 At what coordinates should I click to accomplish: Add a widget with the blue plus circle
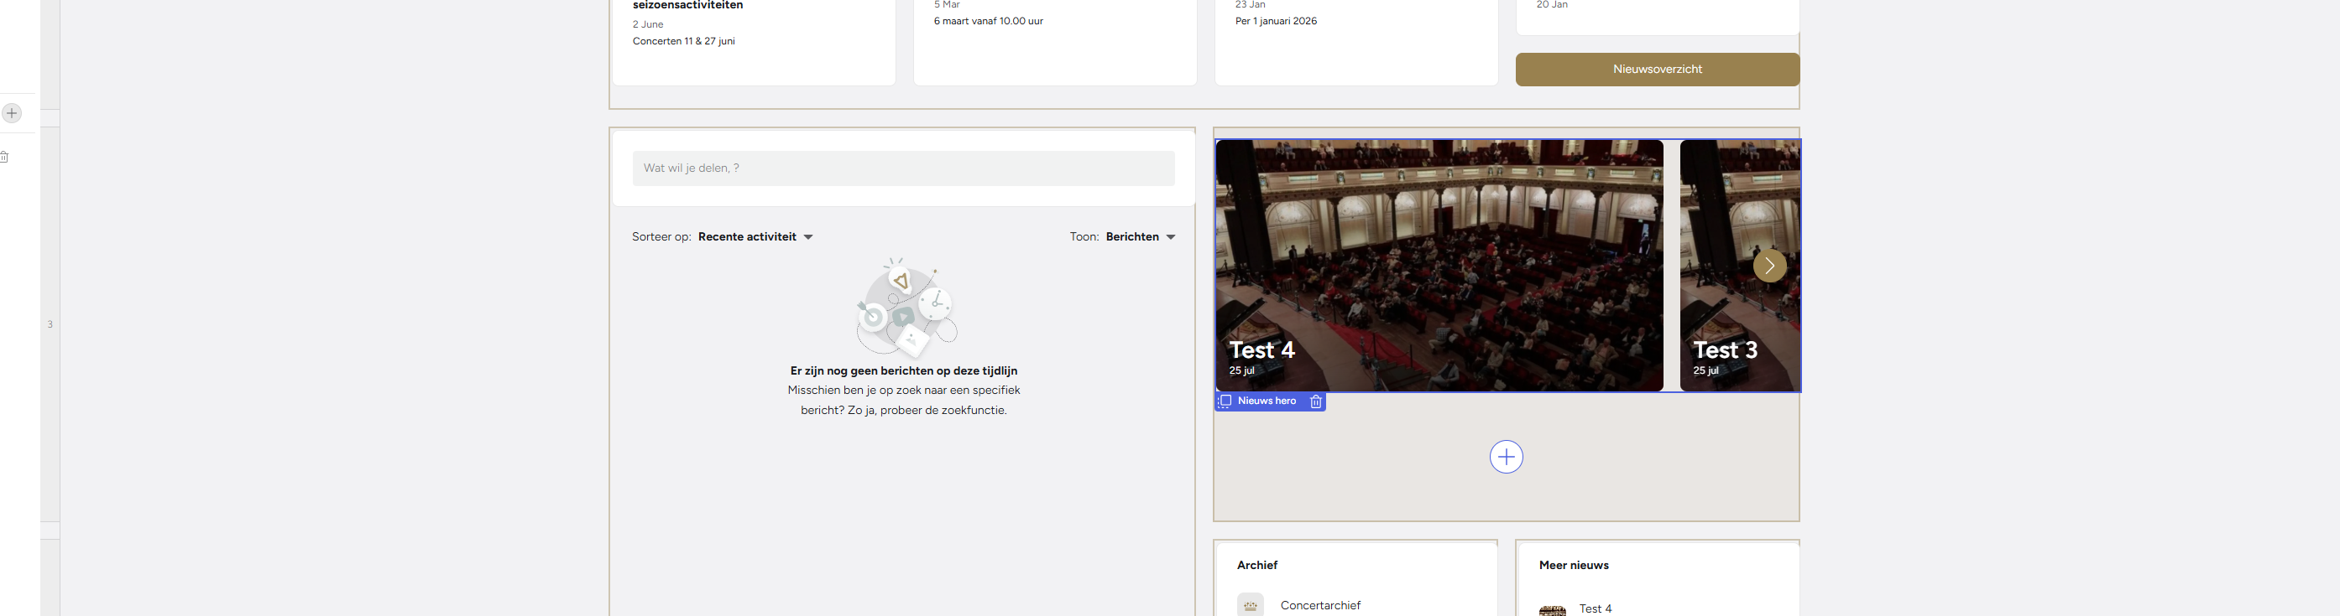(1506, 456)
